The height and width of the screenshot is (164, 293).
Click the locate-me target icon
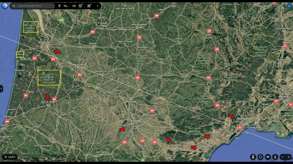click(260, 157)
